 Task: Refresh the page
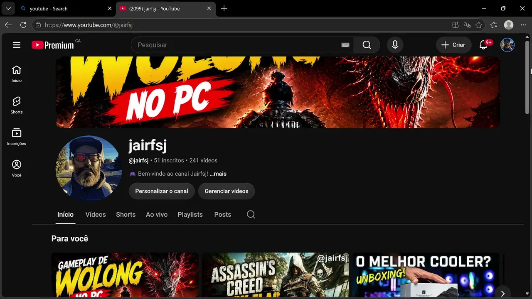23,25
